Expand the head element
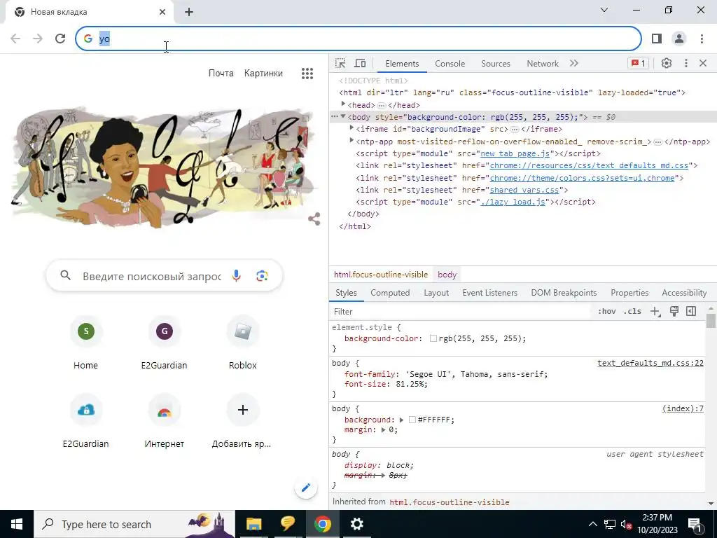The image size is (717, 538). [343, 105]
